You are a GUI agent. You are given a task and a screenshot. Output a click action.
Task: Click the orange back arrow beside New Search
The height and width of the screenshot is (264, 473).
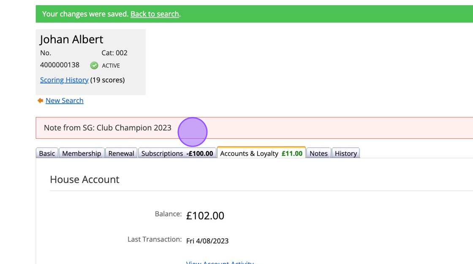click(x=40, y=100)
